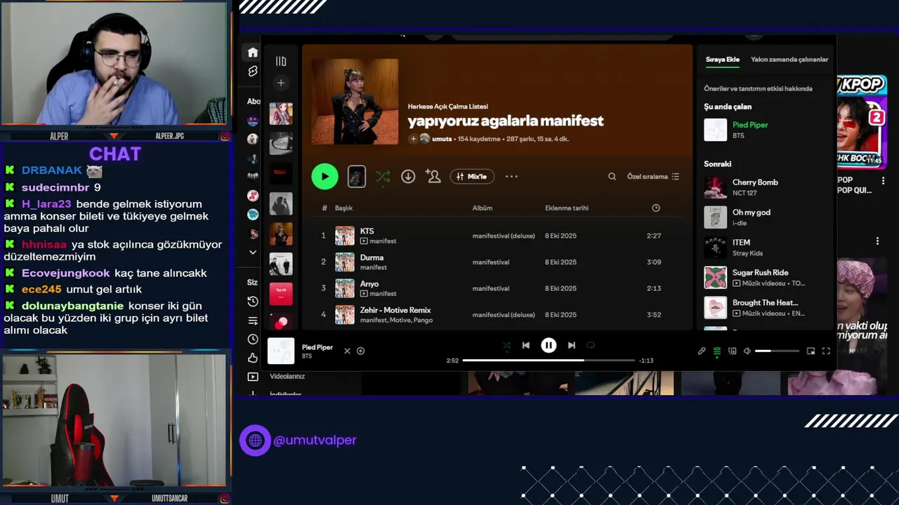
Task: Open the Pied Piper album art in player
Action: 281,351
